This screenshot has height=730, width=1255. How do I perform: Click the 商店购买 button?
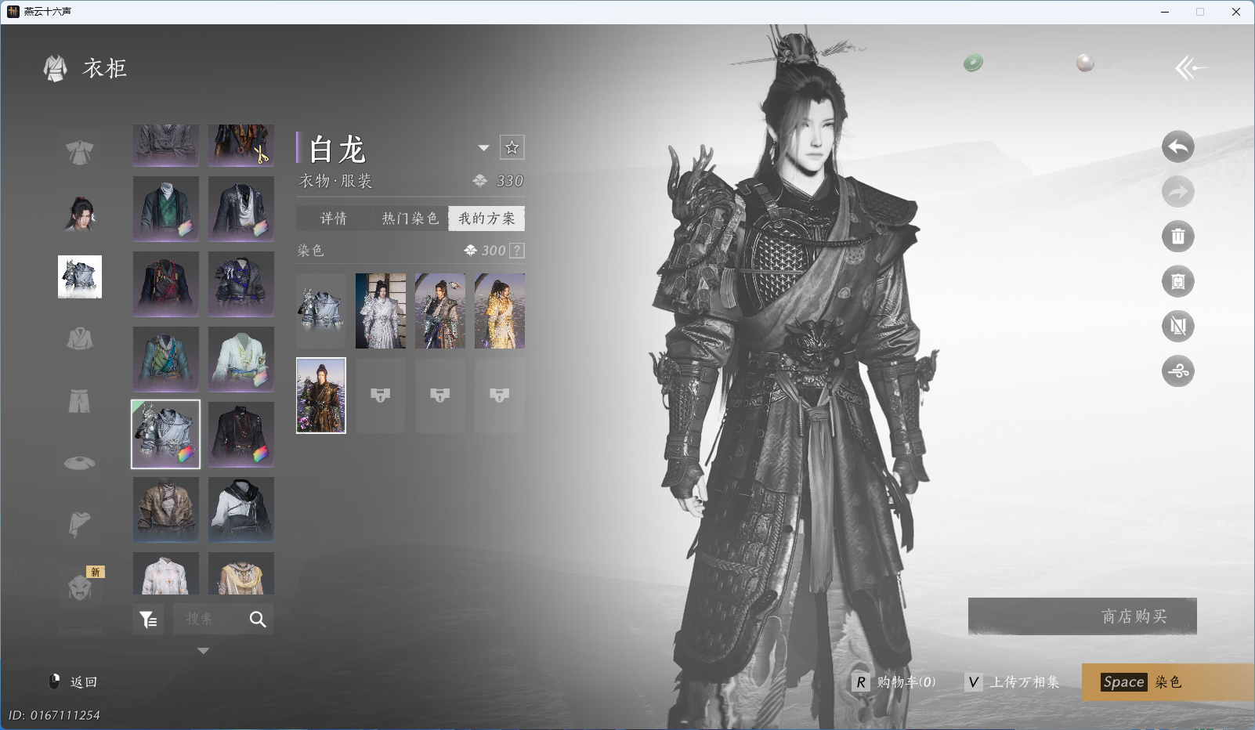click(x=1082, y=616)
